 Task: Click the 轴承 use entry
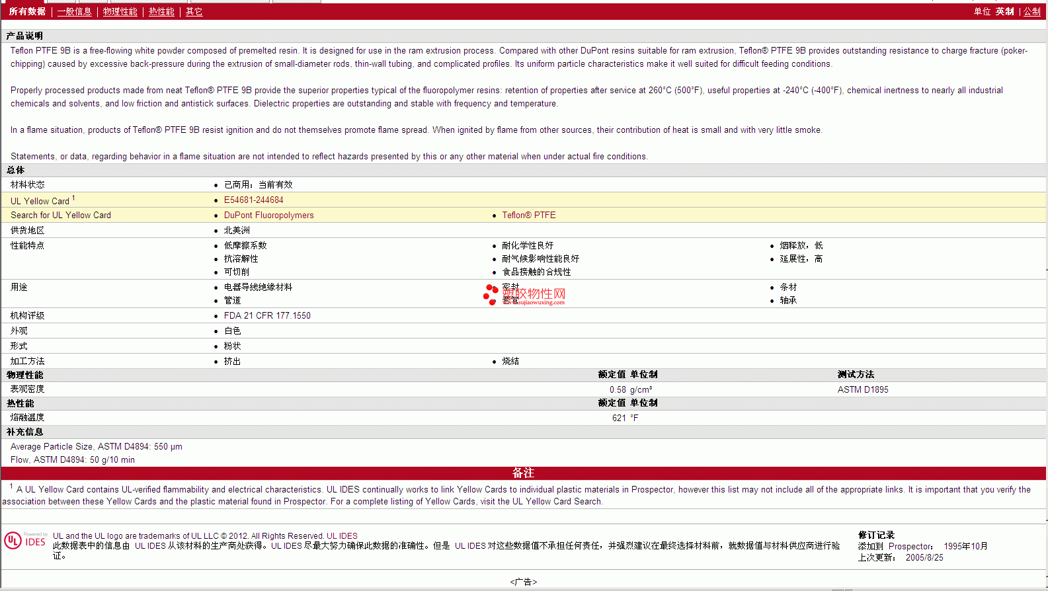pyautogui.click(x=788, y=301)
